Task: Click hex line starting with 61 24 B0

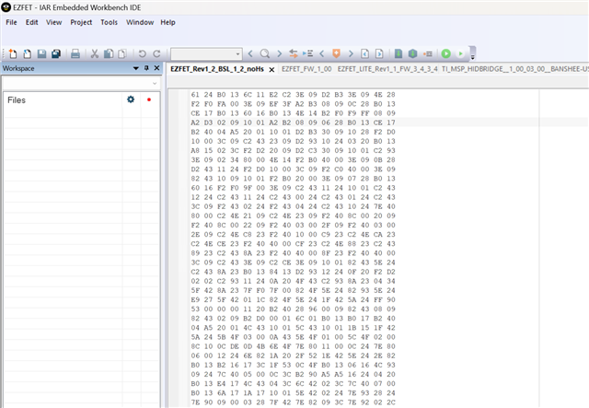Action: [x=293, y=95]
